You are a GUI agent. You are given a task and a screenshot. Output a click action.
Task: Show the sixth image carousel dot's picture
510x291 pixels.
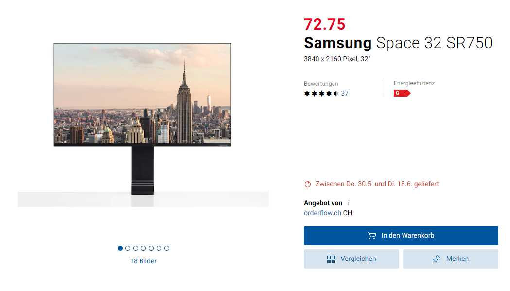pos(159,248)
